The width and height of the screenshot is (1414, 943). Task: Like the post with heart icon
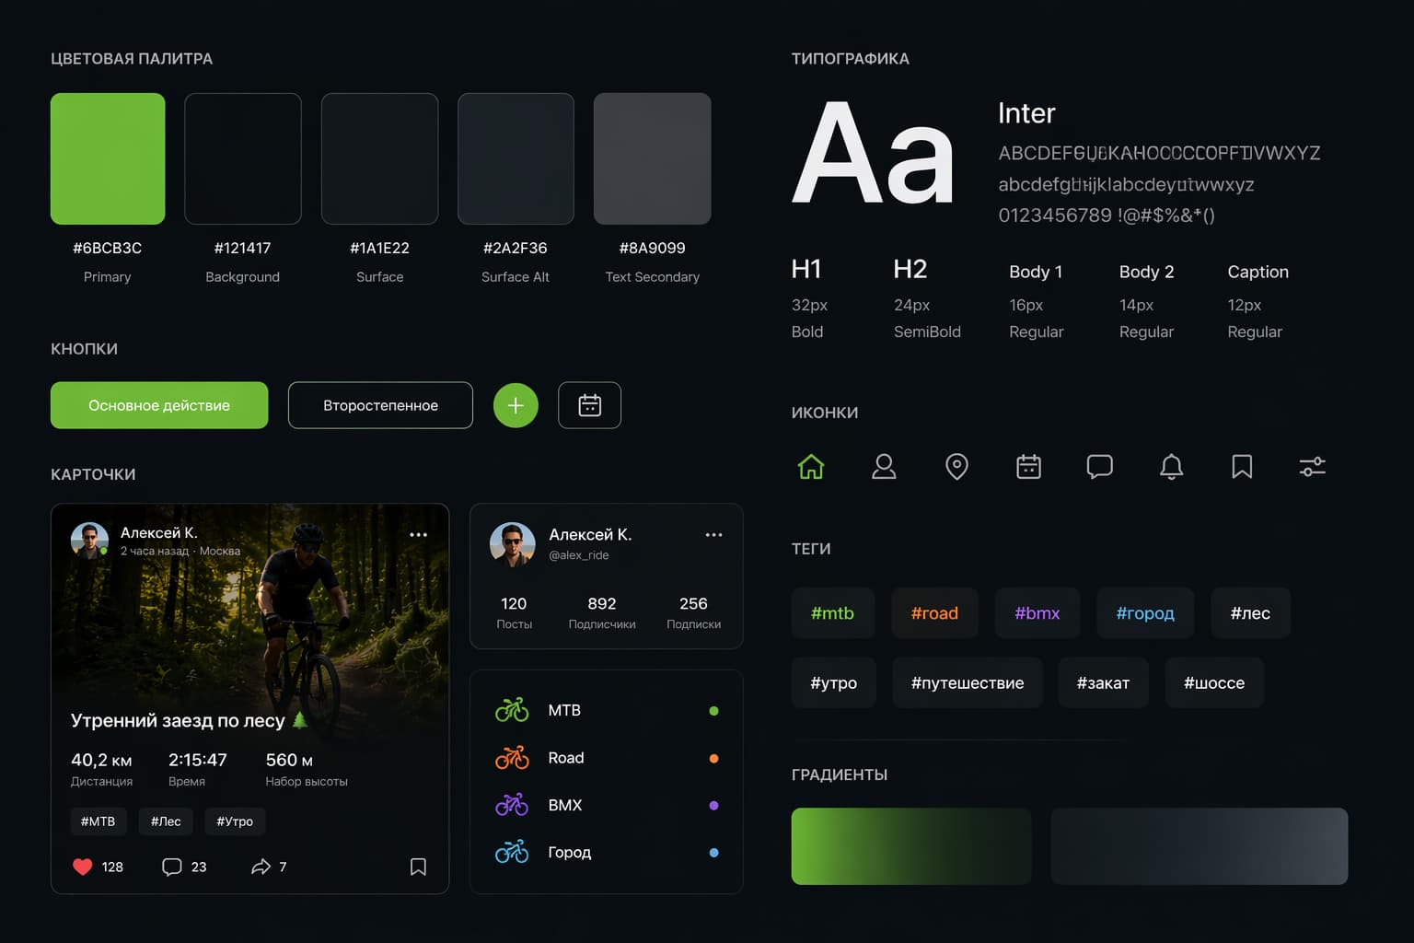click(83, 867)
